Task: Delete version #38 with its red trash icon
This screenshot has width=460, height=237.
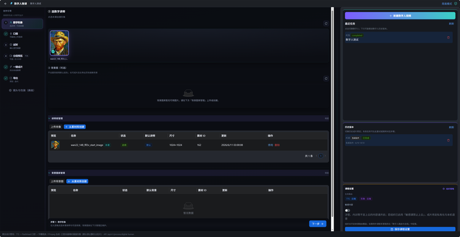Action: pos(448,141)
